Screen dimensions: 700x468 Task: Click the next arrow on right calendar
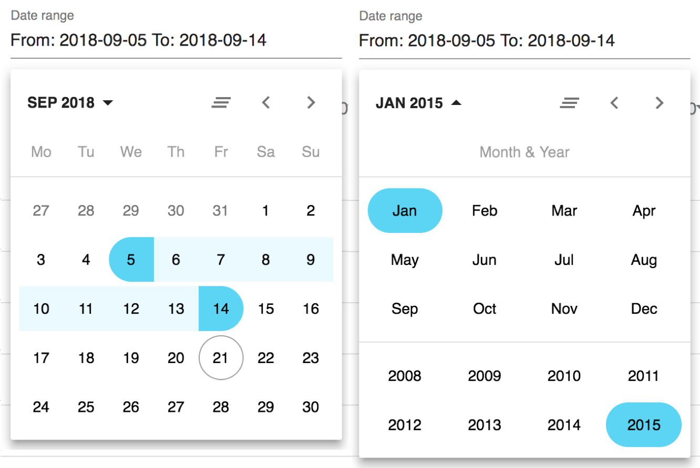coord(660,103)
